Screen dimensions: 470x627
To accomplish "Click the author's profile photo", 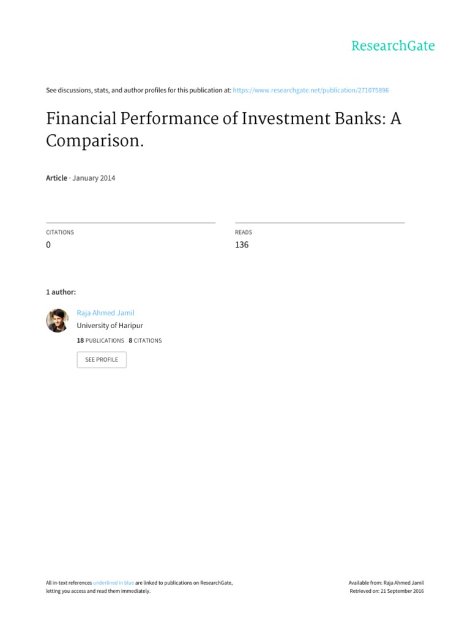I will 57,320.
